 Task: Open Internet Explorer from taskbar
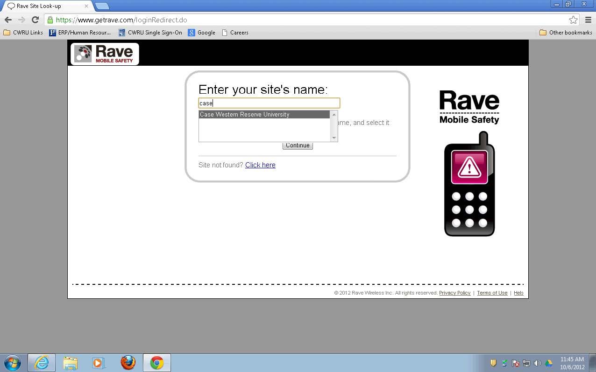tap(42, 363)
